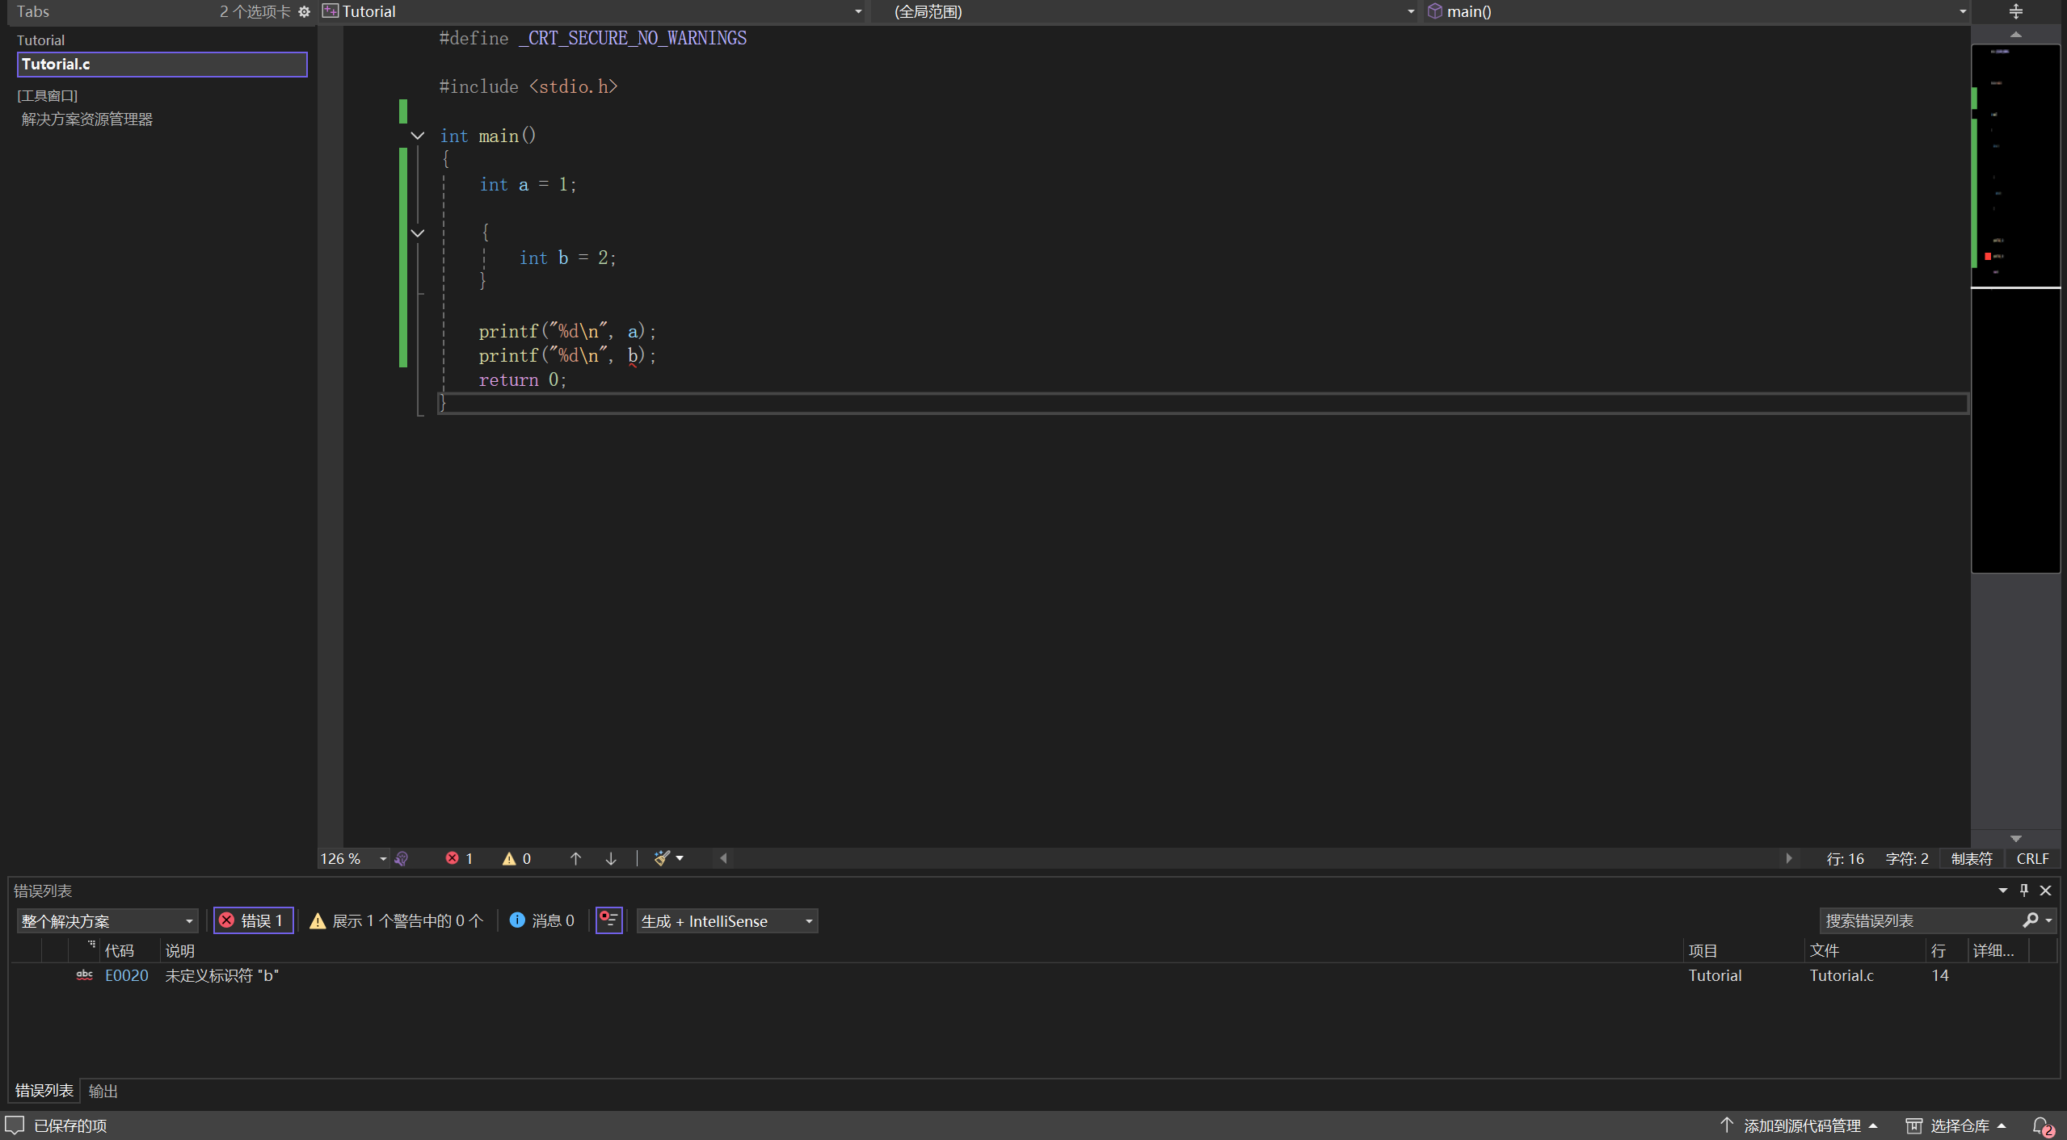Click the left arrow of the horizontal scrollbar
Viewport: 2067px width, 1140px height.
(x=723, y=858)
